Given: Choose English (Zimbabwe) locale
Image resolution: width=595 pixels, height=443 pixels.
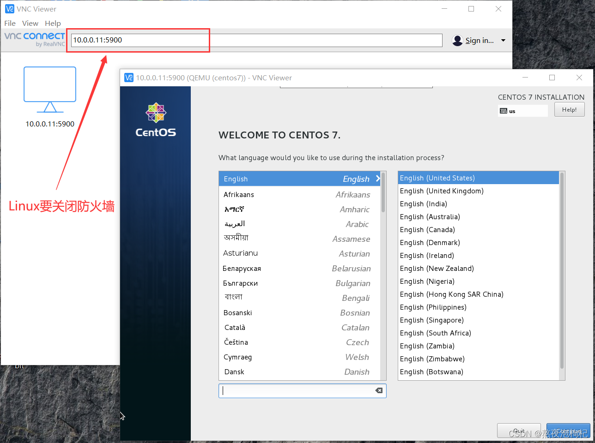Looking at the screenshot, I should click(478, 359).
